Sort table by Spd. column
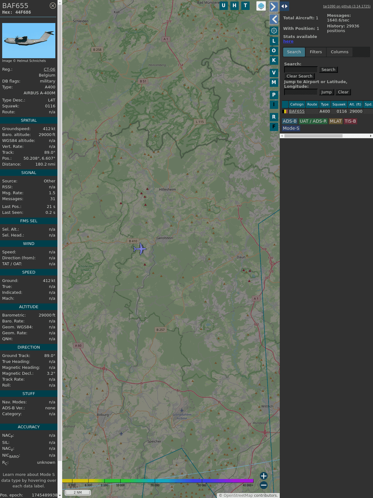The height and width of the screenshot is (498, 373). click(x=368, y=105)
